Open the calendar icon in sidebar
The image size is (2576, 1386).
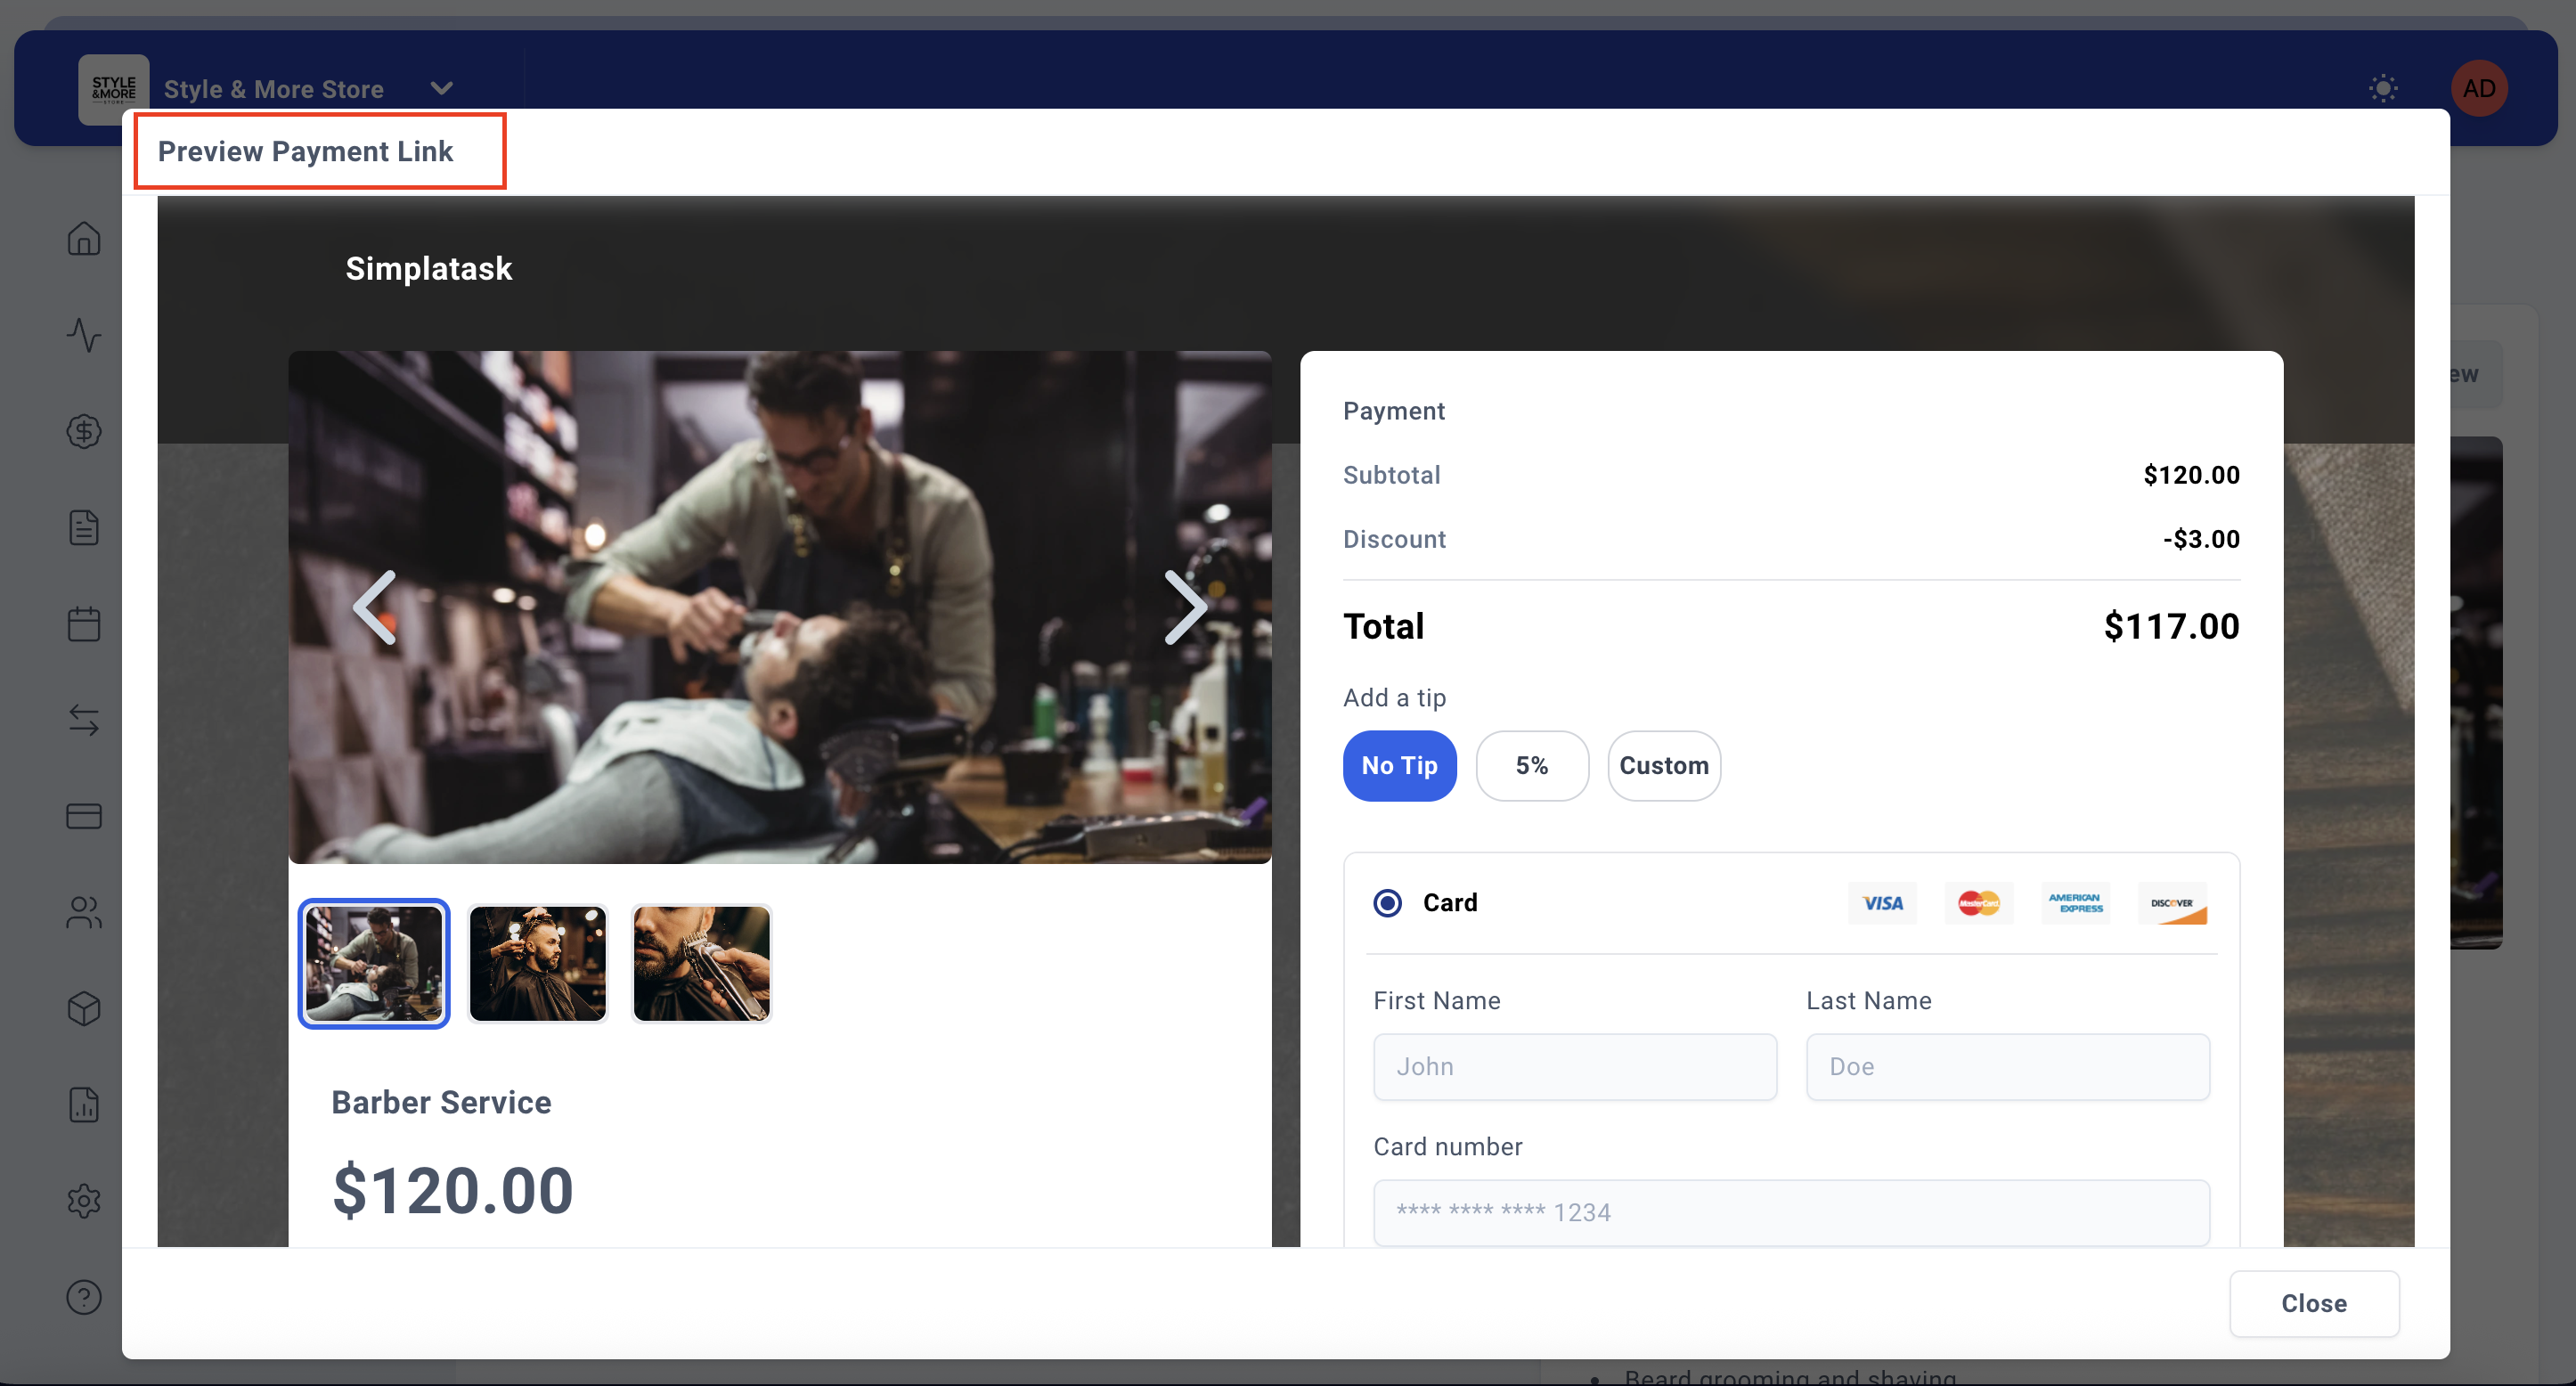coord(84,624)
